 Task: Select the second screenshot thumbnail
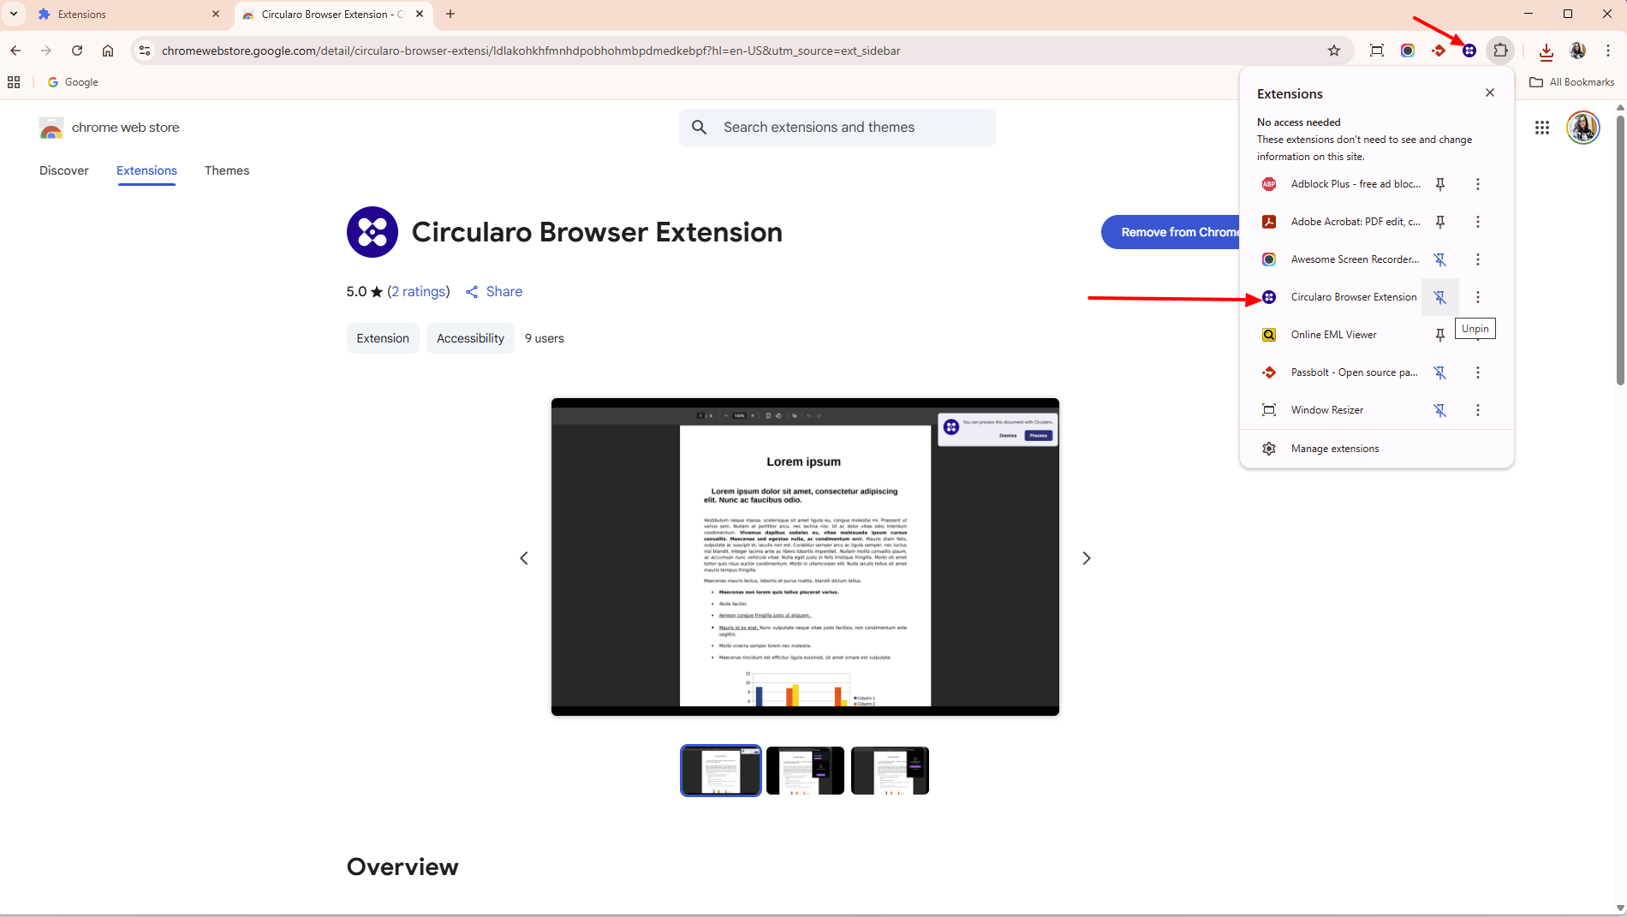point(804,770)
